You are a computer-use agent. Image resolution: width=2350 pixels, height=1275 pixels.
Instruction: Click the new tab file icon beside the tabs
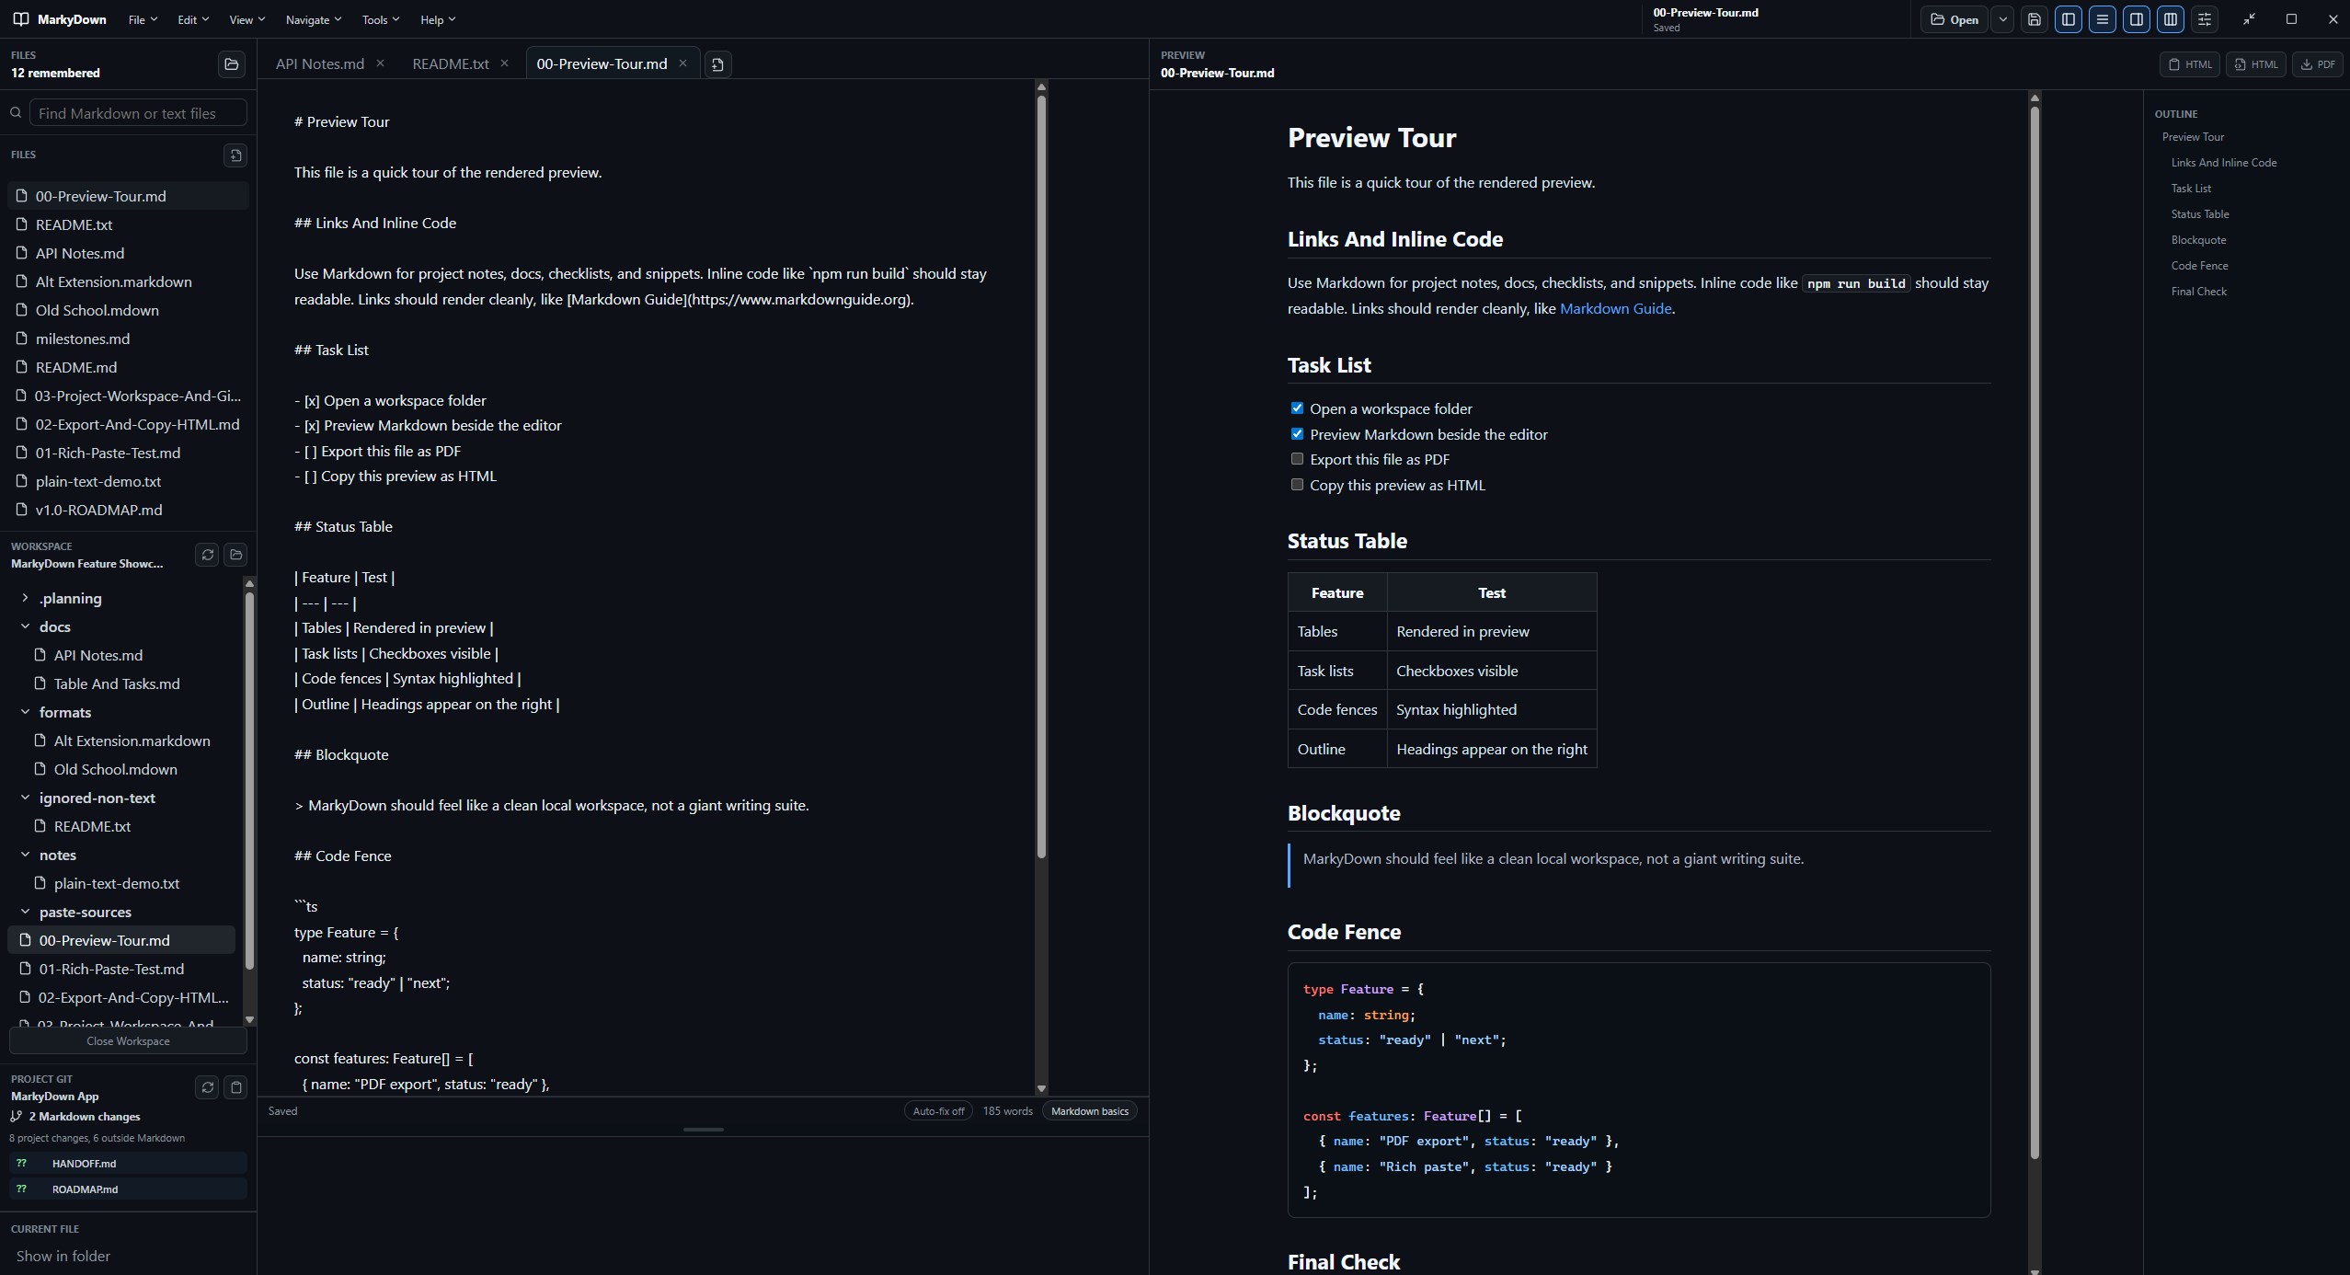(717, 64)
